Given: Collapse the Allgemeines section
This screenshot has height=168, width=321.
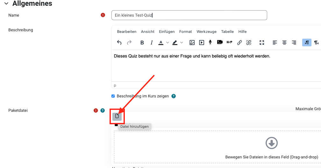Looking at the screenshot, I should 6,4.
